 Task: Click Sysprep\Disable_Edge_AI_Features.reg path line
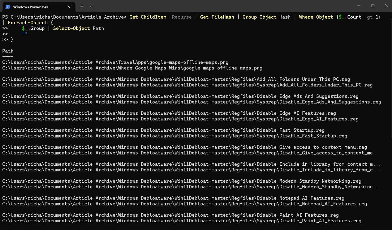180,119
